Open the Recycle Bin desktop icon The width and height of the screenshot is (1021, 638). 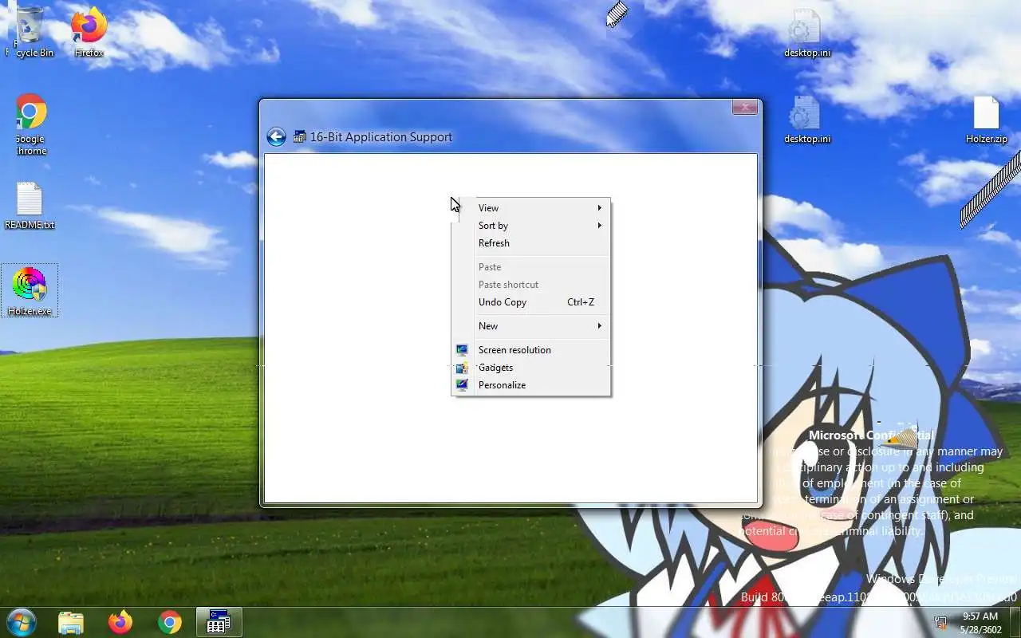point(30,30)
